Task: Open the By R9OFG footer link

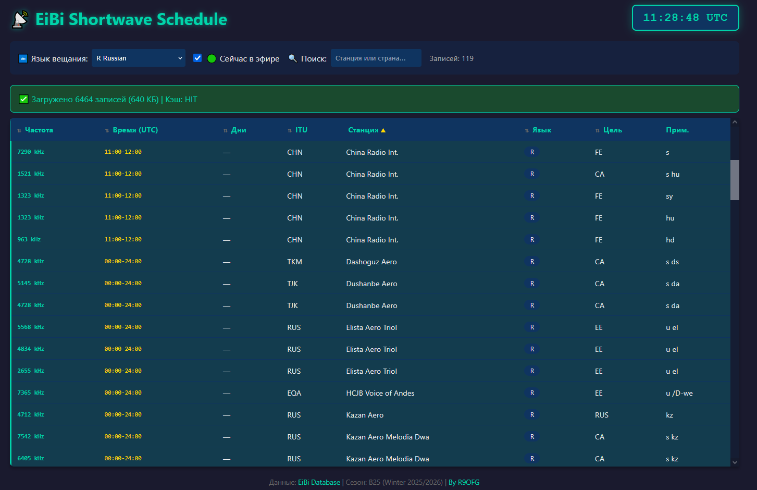Action: pyautogui.click(x=464, y=482)
